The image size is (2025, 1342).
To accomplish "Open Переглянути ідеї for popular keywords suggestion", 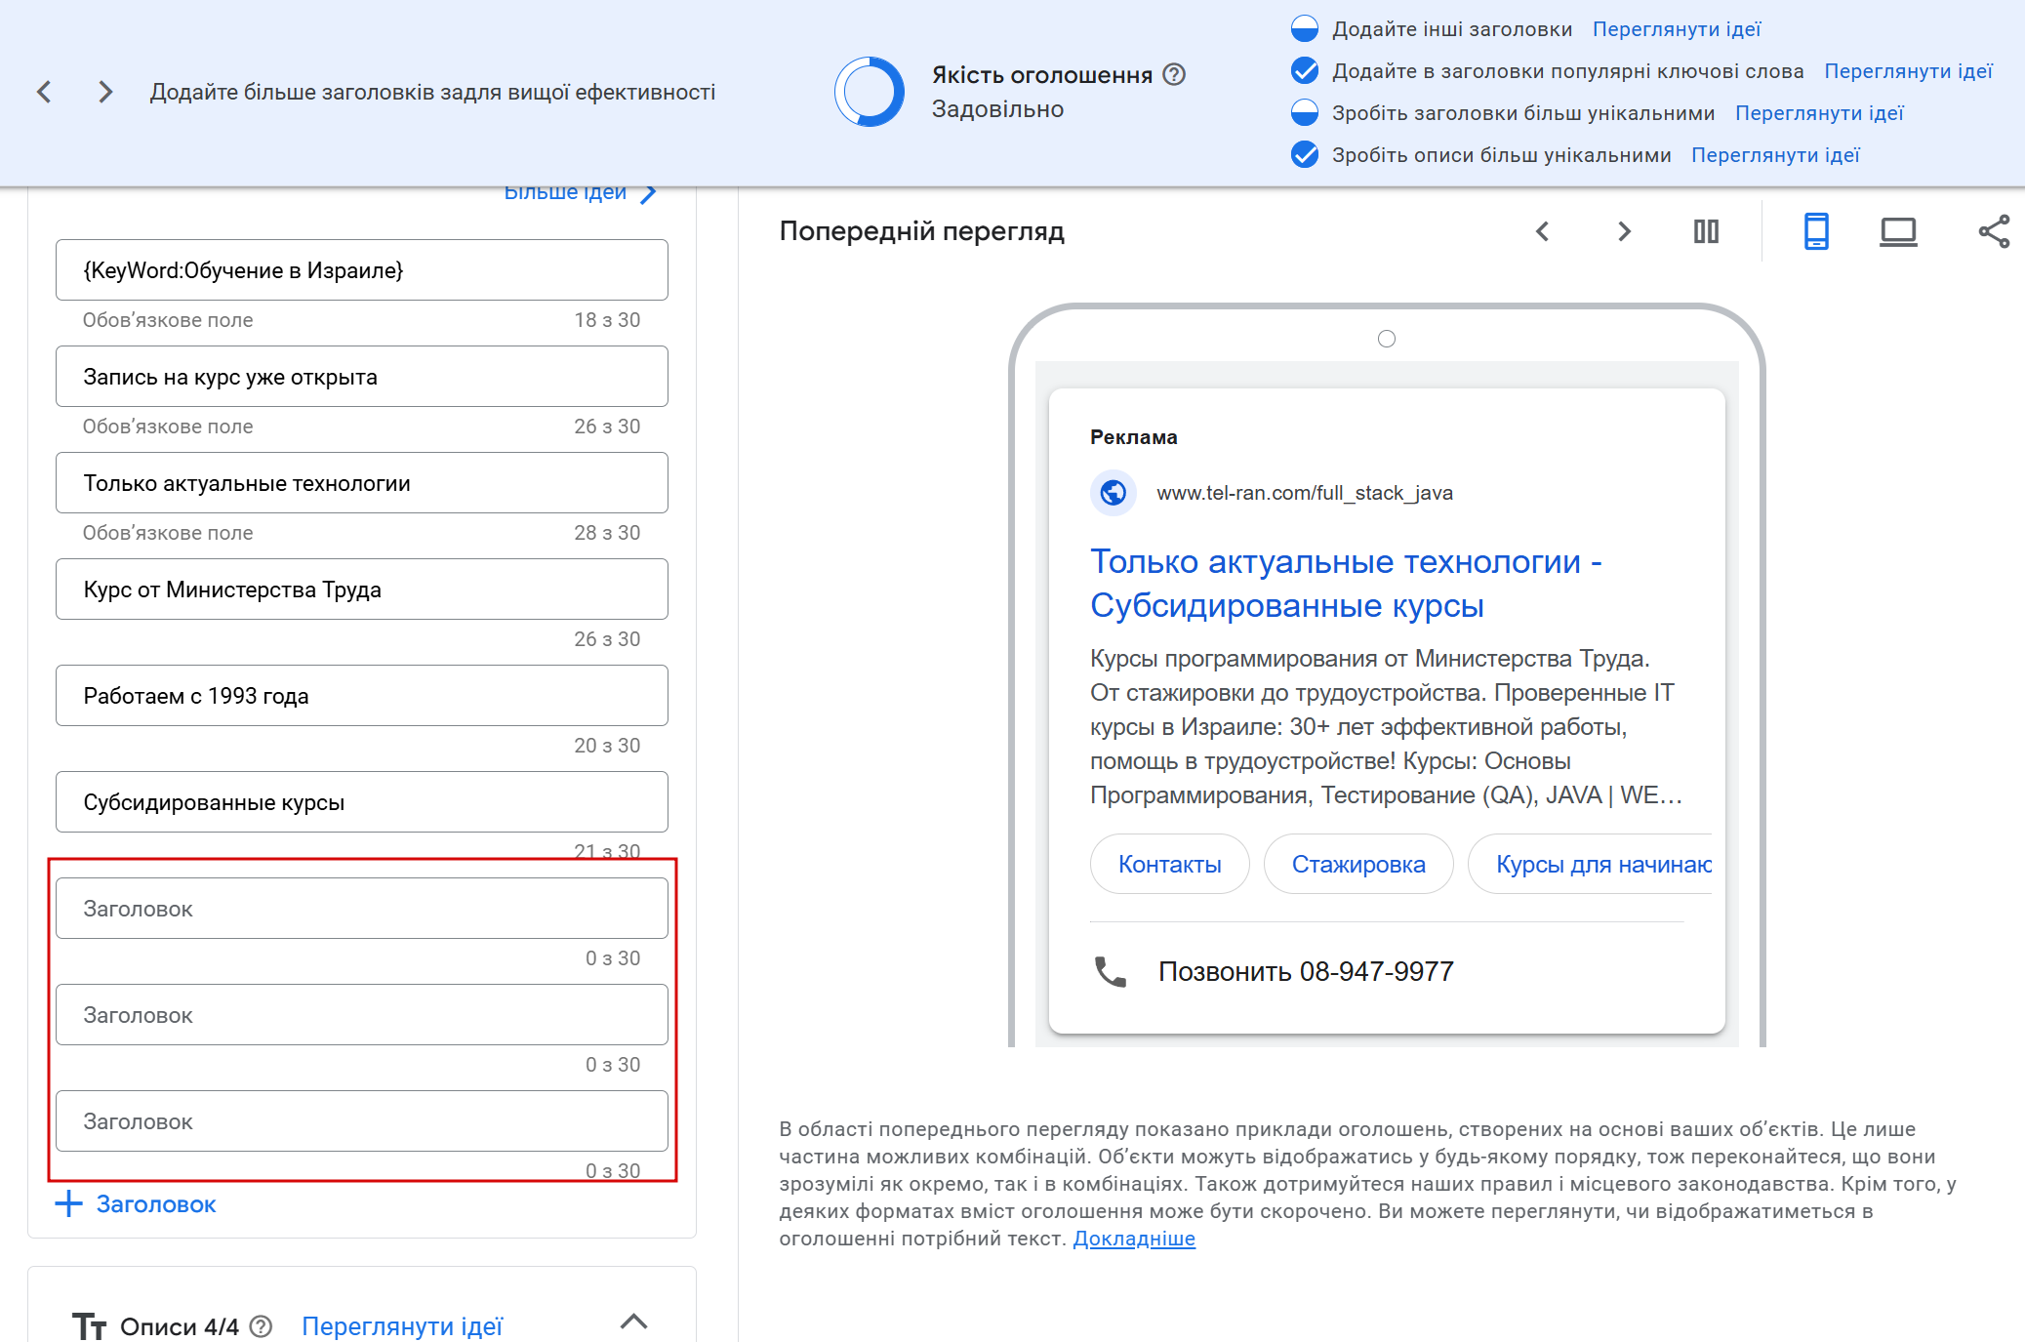I will click(x=1908, y=71).
